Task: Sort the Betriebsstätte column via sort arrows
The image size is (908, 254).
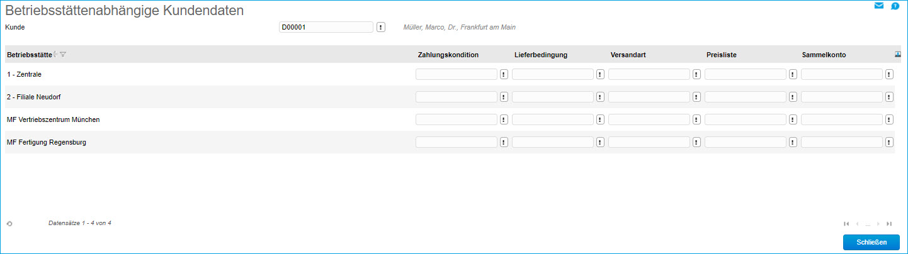Action: (55, 55)
